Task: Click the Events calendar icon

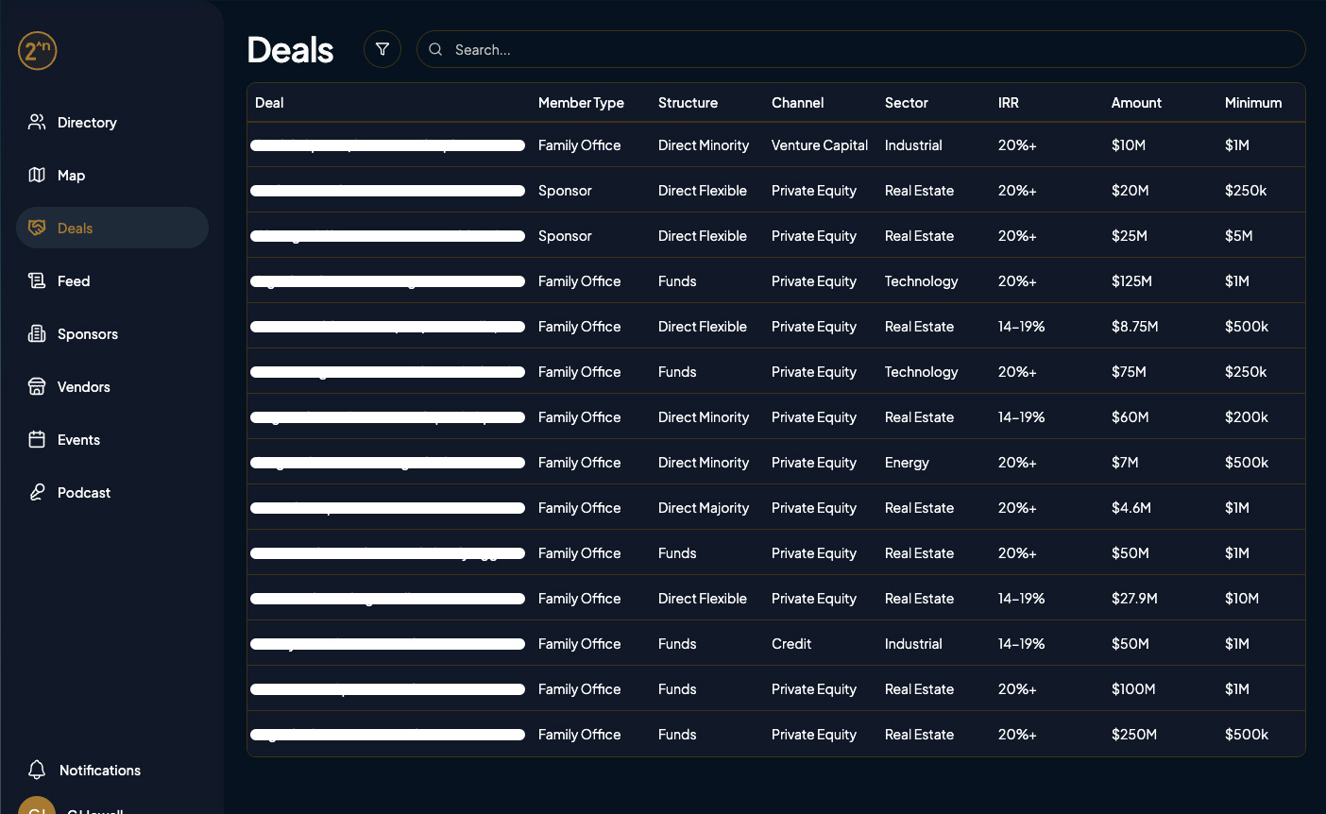Action: click(x=37, y=439)
